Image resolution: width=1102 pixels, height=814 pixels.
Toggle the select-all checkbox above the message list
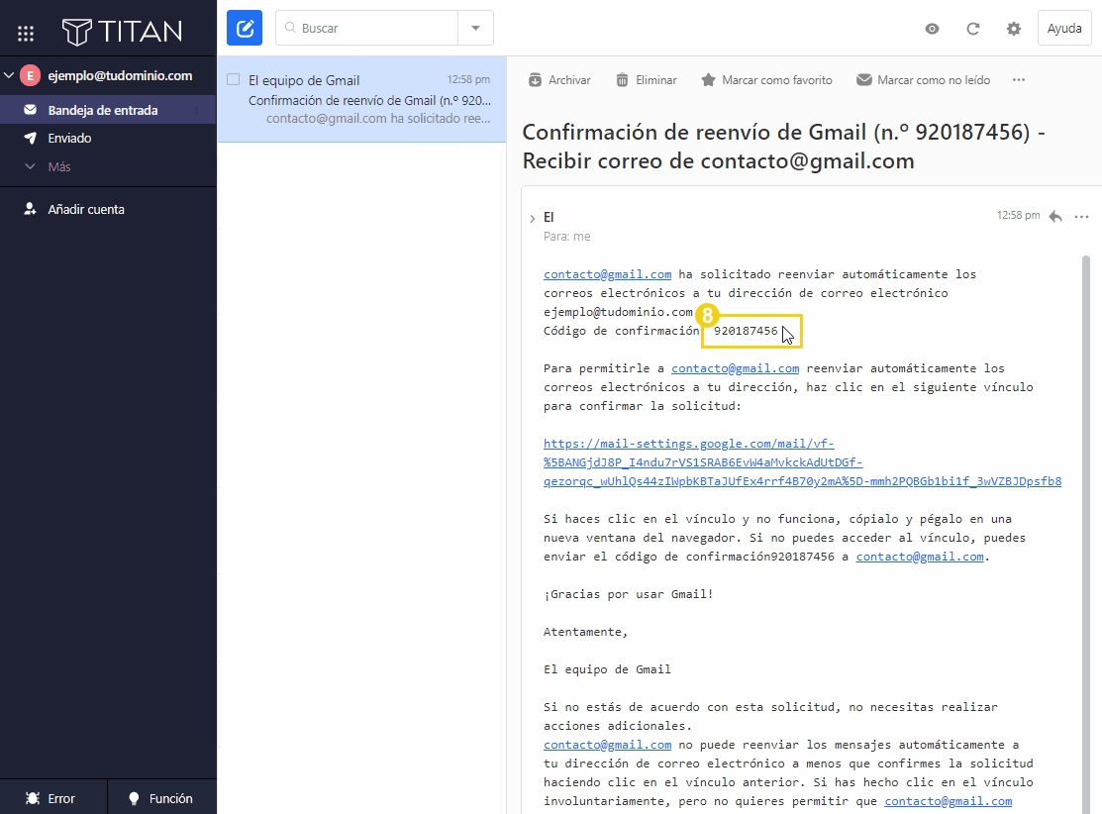pos(233,79)
